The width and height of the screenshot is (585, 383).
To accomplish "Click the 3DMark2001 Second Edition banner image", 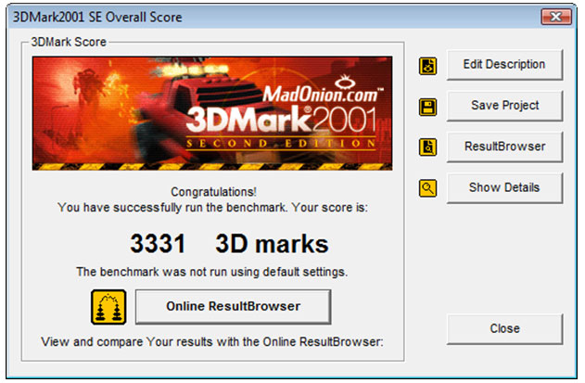I will click(212, 113).
